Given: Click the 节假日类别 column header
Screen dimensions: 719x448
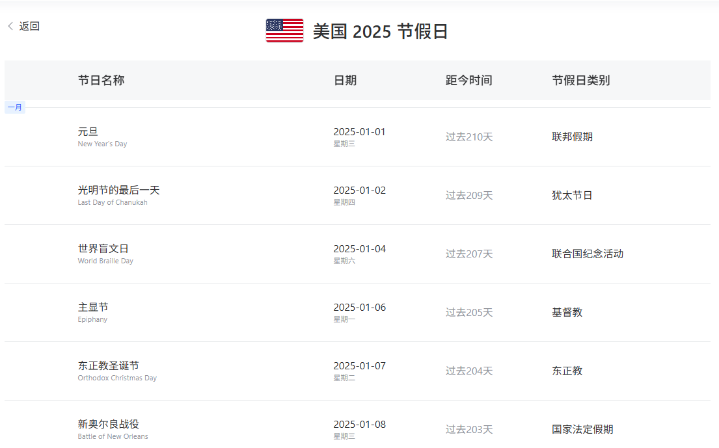Looking at the screenshot, I should (x=580, y=80).
